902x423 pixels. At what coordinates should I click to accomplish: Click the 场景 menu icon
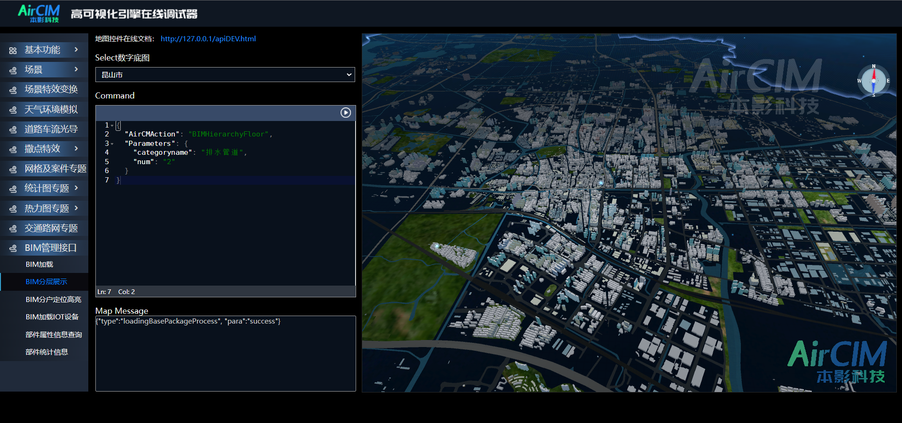click(x=13, y=70)
